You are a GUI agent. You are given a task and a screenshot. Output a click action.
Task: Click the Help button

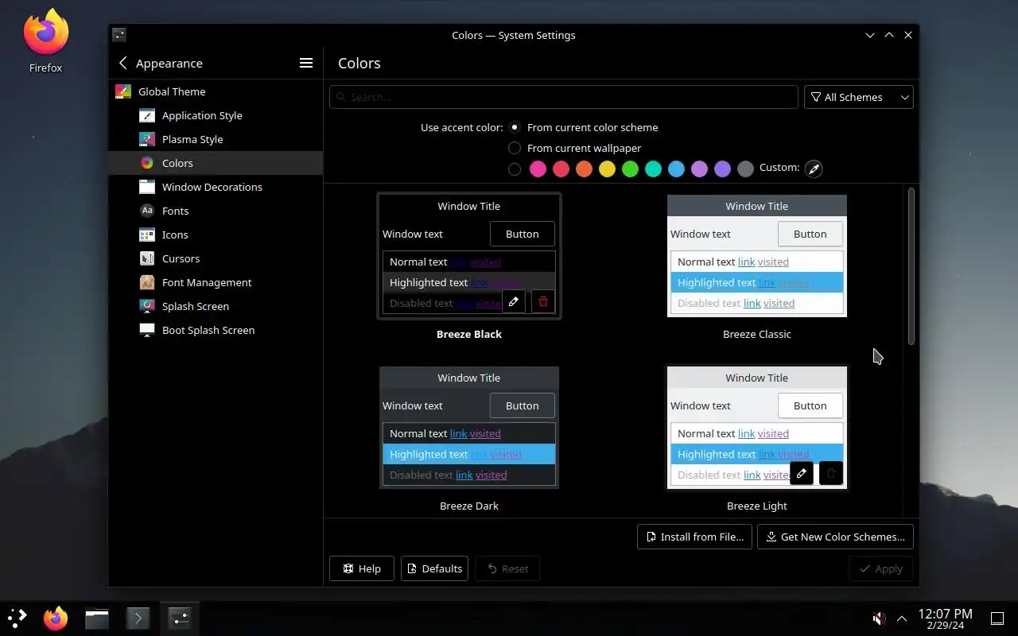362,568
